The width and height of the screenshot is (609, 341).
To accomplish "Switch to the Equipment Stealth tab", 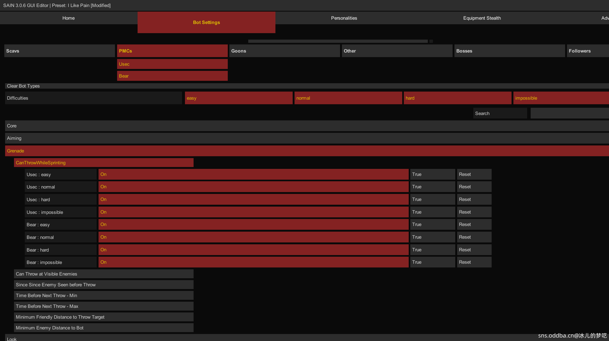I will [x=482, y=18].
